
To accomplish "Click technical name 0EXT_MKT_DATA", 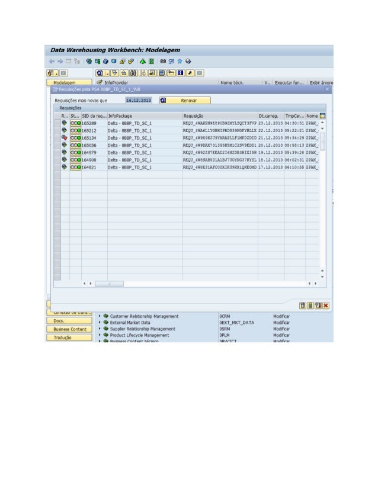I will [236, 322].
